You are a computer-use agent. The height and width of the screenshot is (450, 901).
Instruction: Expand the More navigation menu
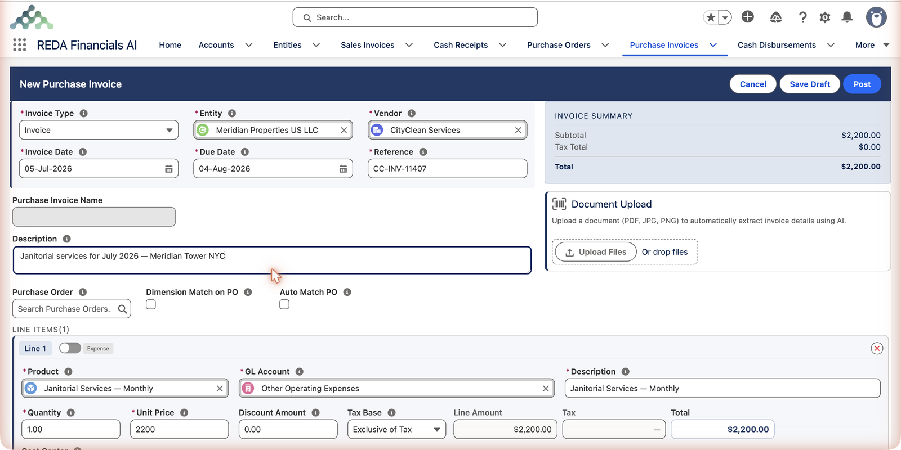click(872, 45)
